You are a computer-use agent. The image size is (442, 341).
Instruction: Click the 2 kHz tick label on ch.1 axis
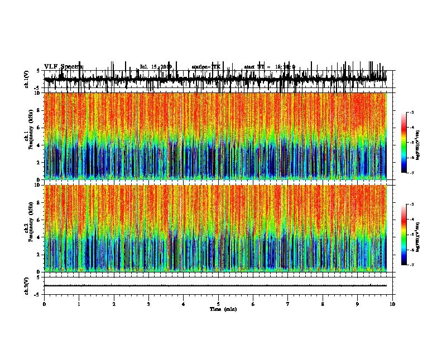(39, 163)
